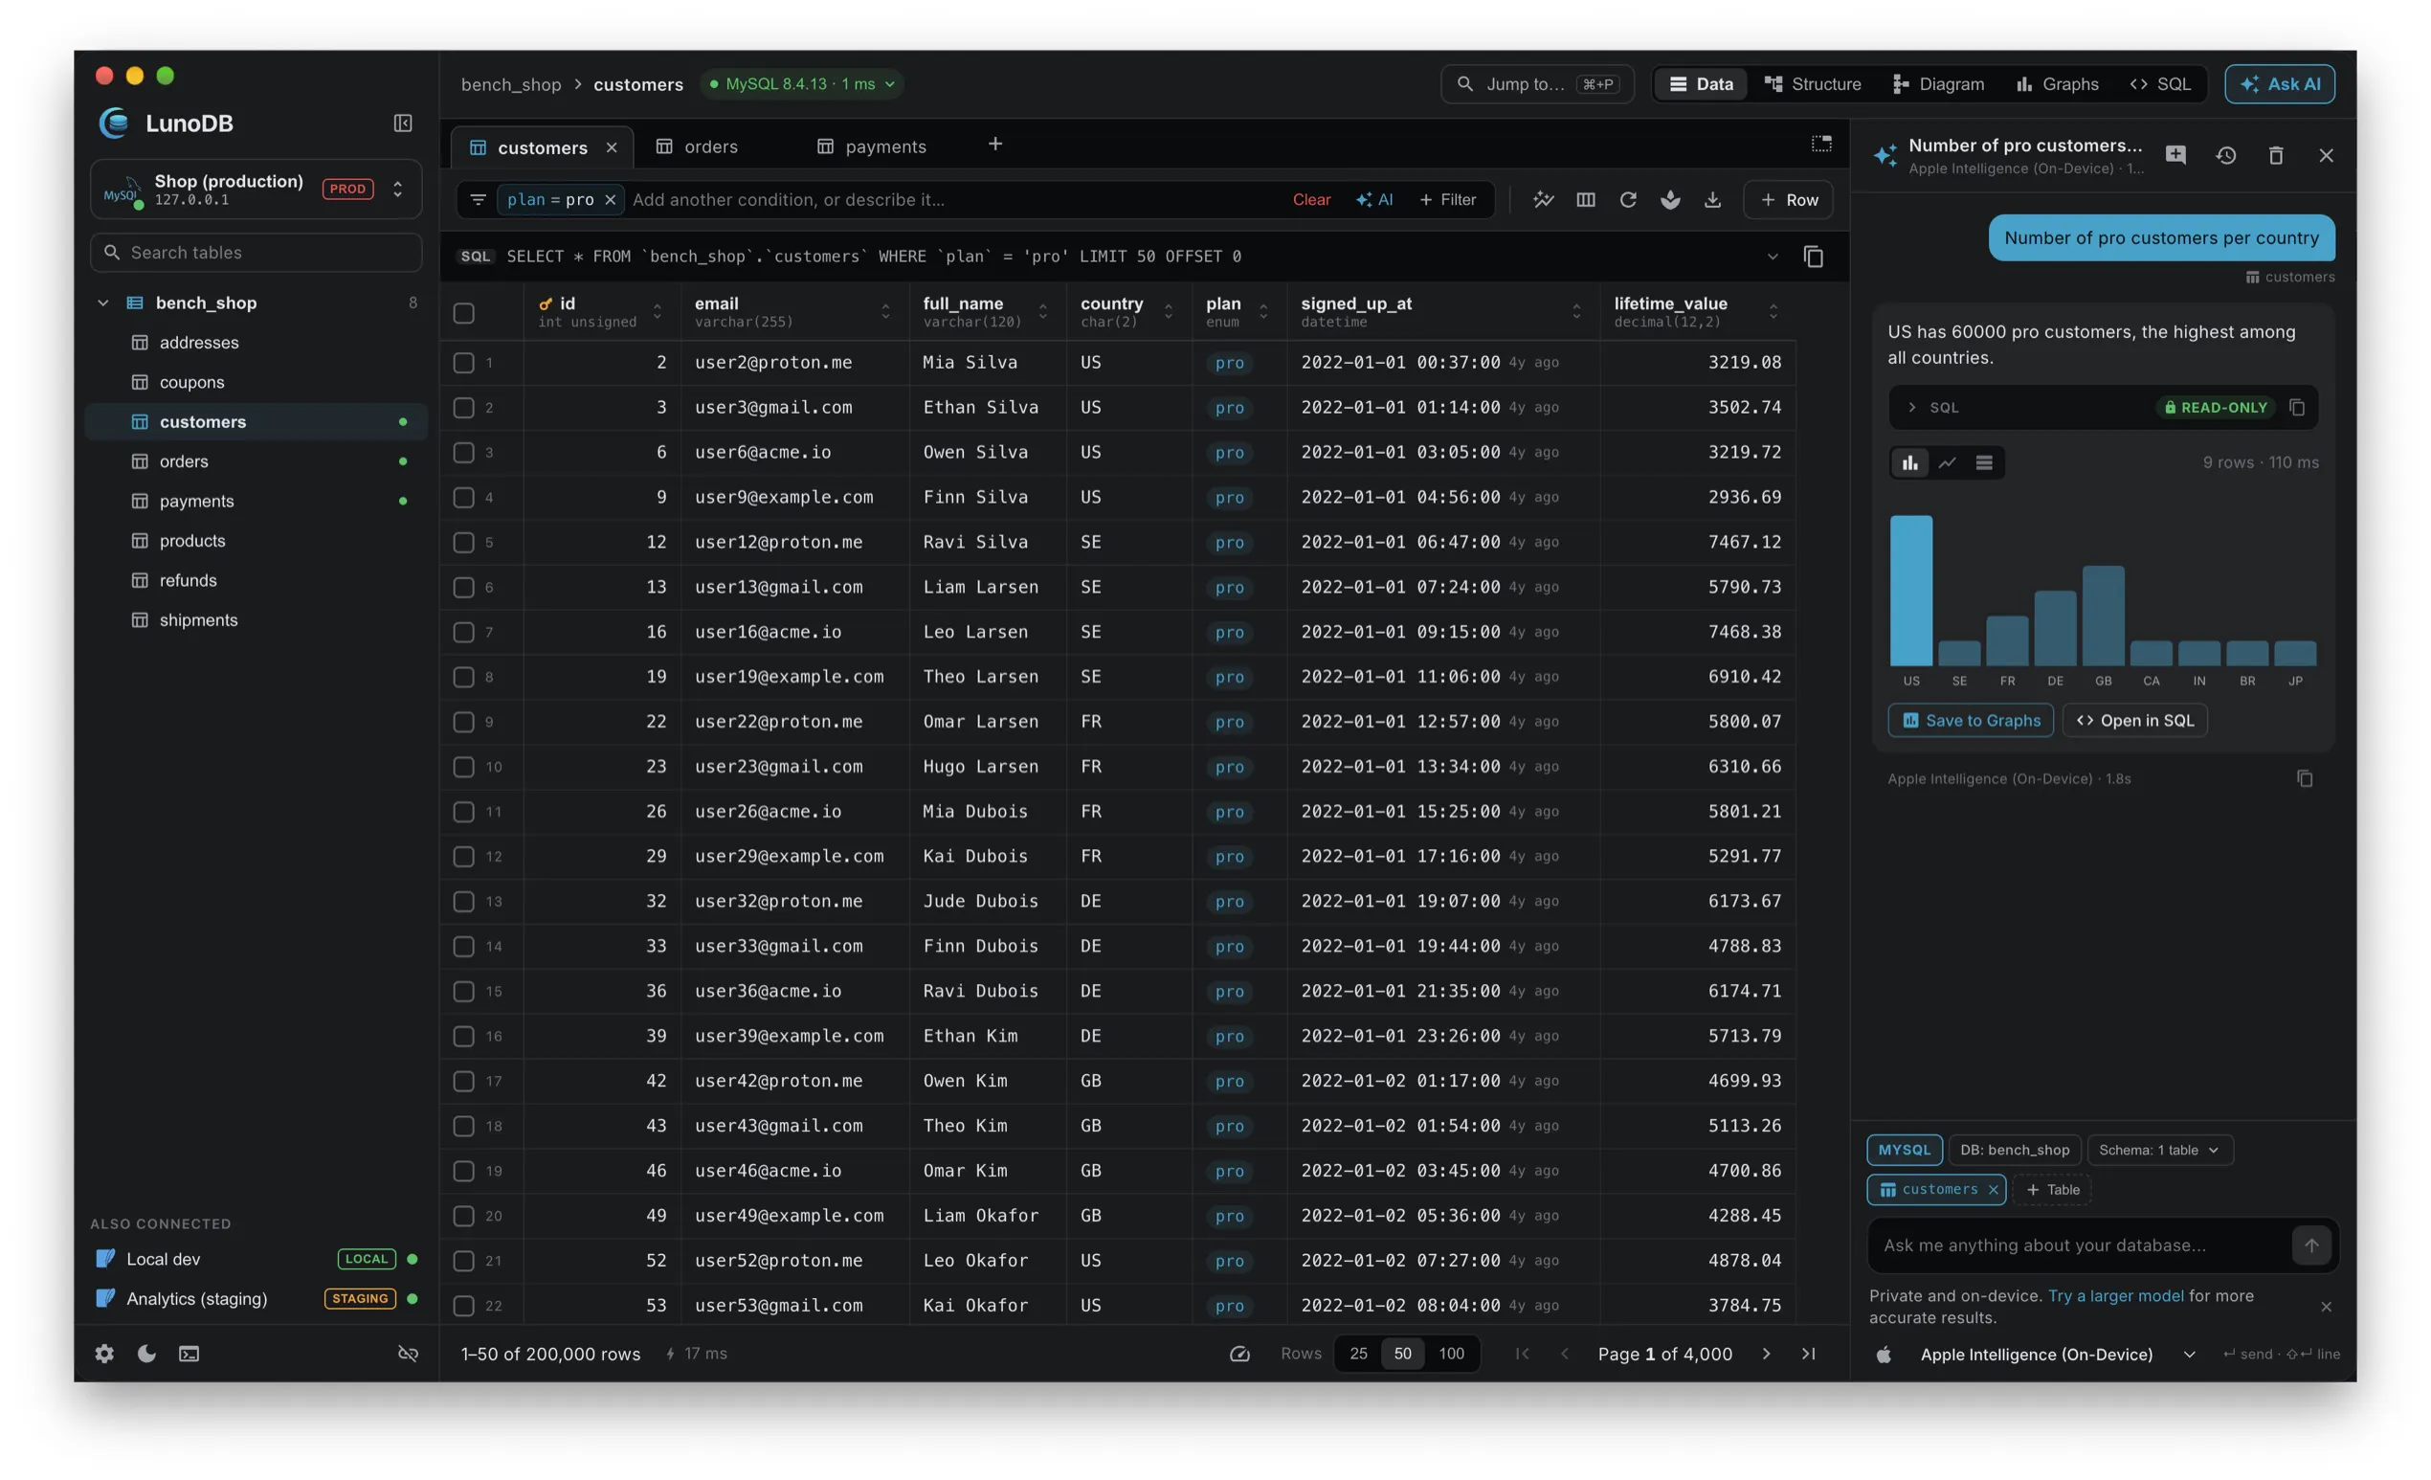Click Save to Graphs button
Image resolution: width=2431 pixels, height=1480 pixels.
1971,720
